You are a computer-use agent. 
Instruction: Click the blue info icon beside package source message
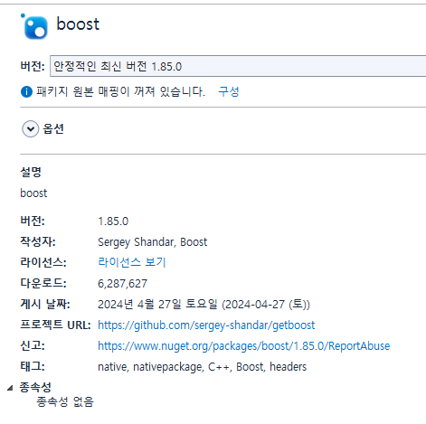click(26, 91)
